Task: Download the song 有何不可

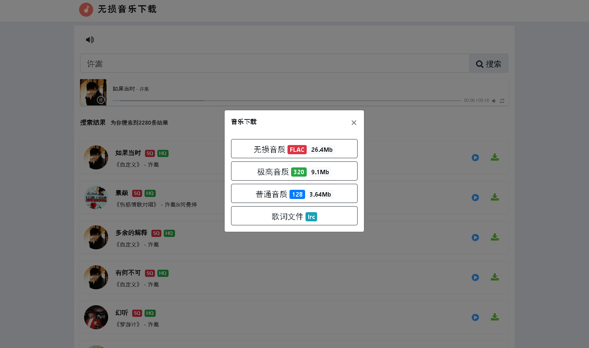Action: (495, 277)
